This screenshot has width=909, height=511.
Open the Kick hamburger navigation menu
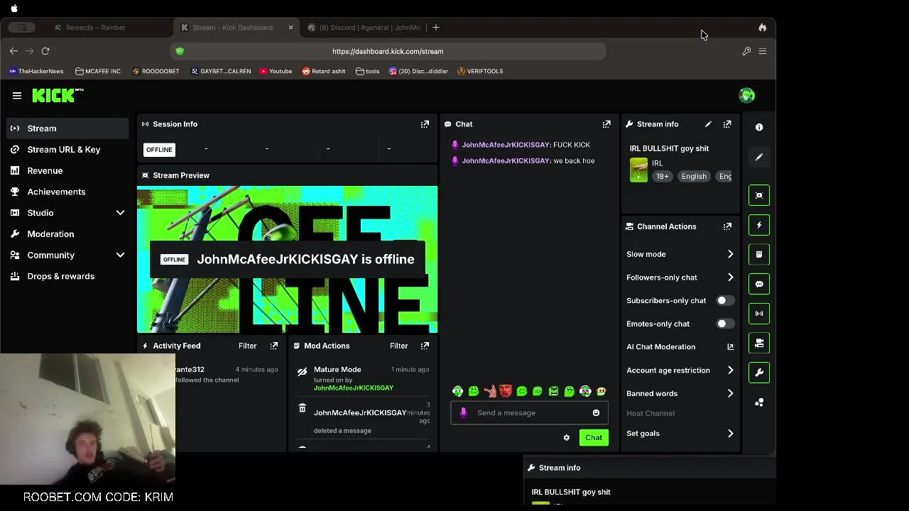17,96
